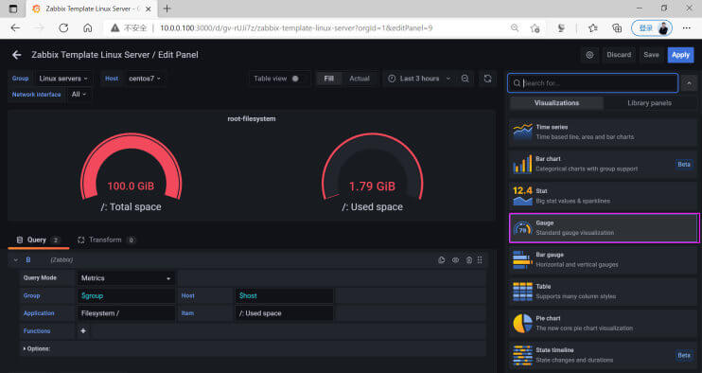The width and height of the screenshot is (702, 373).
Task: Toggle the Table view switch
Action: click(295, 79)
